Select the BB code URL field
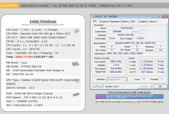This screenshot has width=169, height=114. point(129,102)
